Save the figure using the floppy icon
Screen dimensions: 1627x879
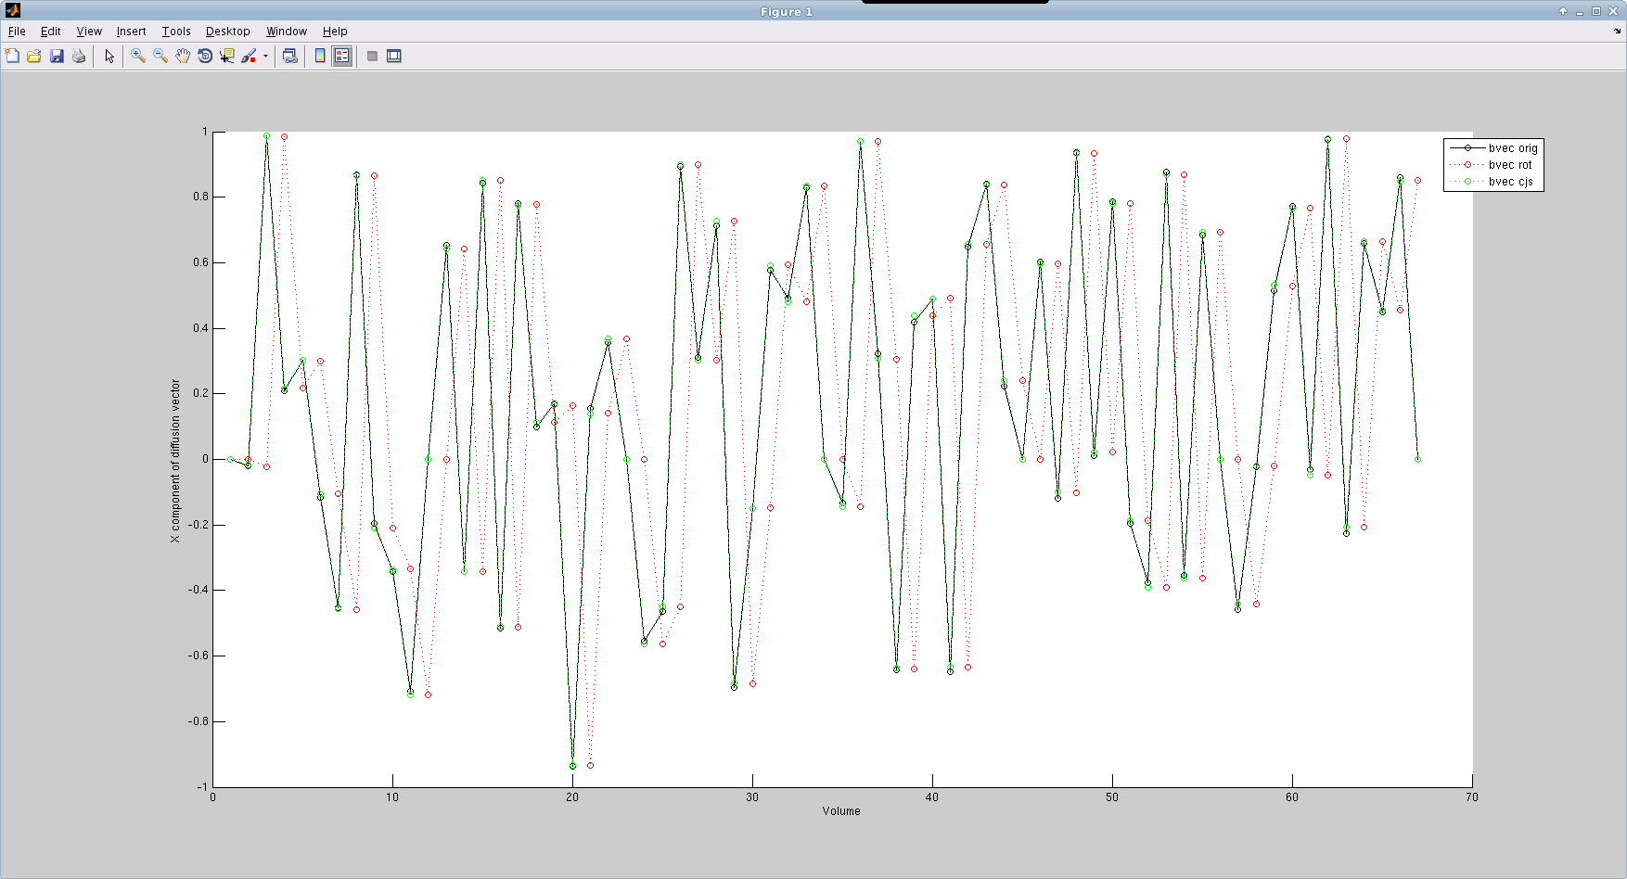(57, 56)
